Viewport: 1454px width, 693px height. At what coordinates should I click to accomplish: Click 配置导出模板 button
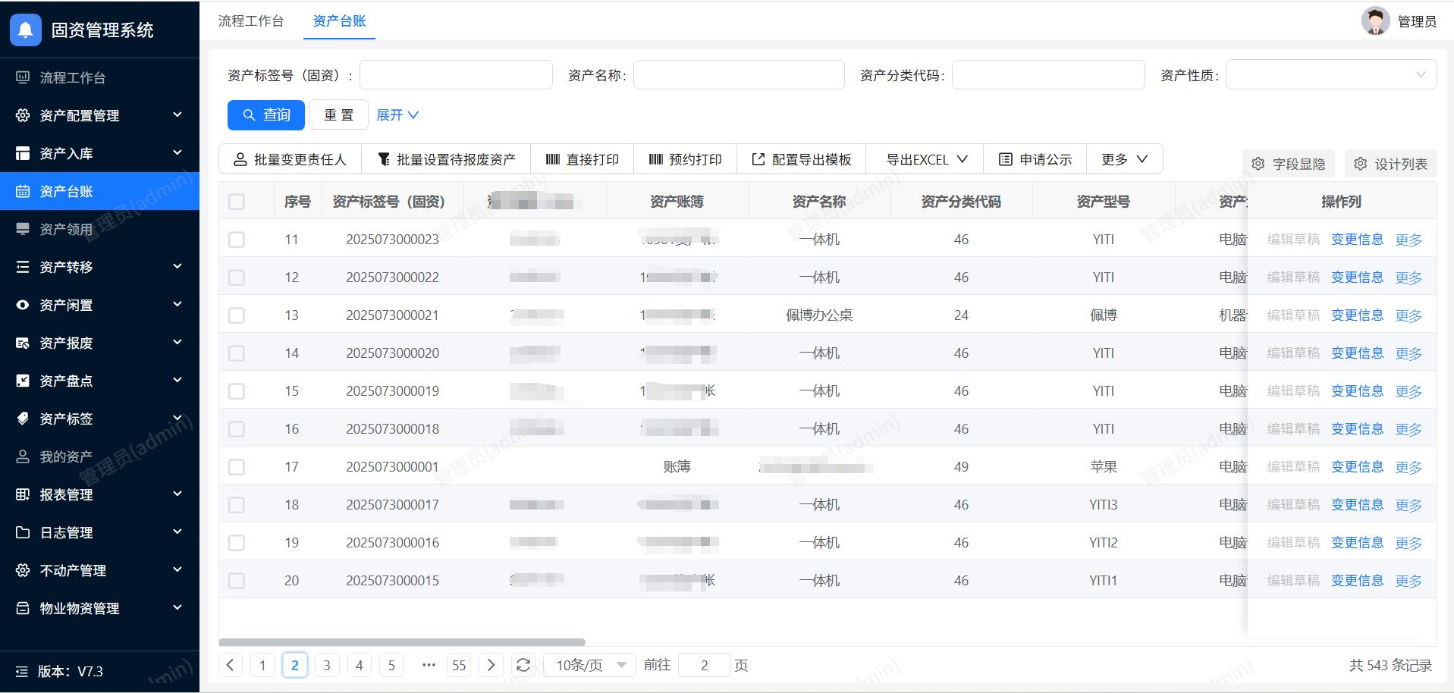pyautogui.click(x=801, y=159)
